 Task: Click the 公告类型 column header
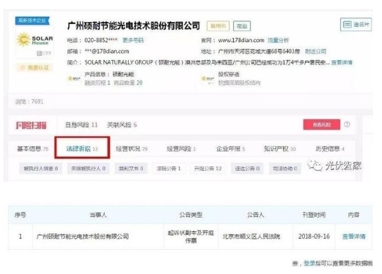click(x=191, y=215)
